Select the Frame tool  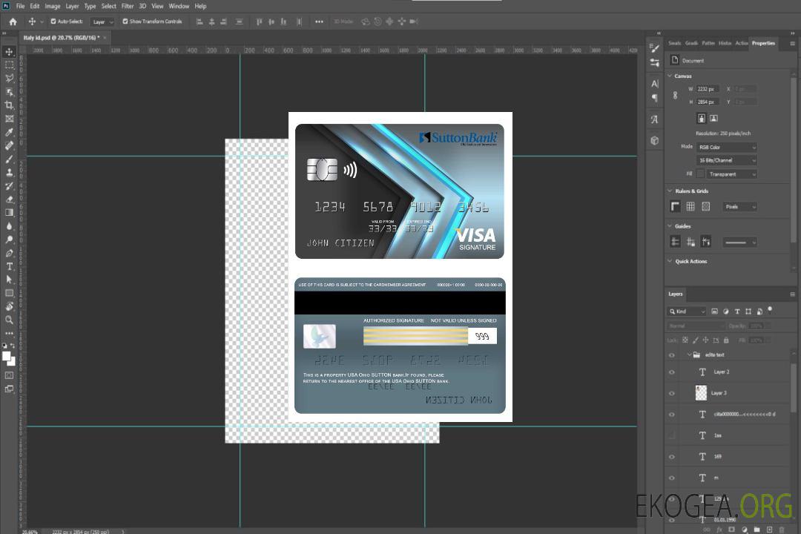(x=9, y=119)
